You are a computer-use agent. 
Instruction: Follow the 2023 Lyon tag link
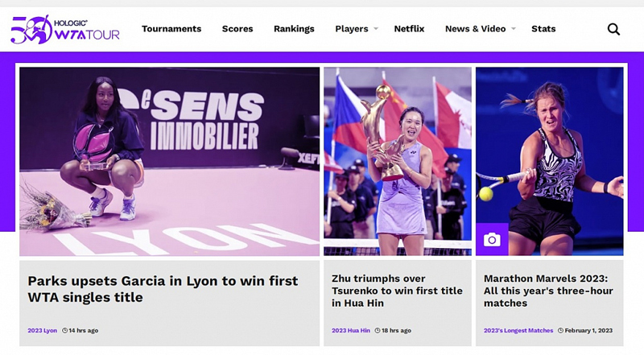click(x=43, y=330)
